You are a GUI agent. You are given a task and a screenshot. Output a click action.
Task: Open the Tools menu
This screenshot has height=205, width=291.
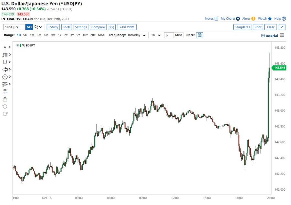tap(67, 27)
